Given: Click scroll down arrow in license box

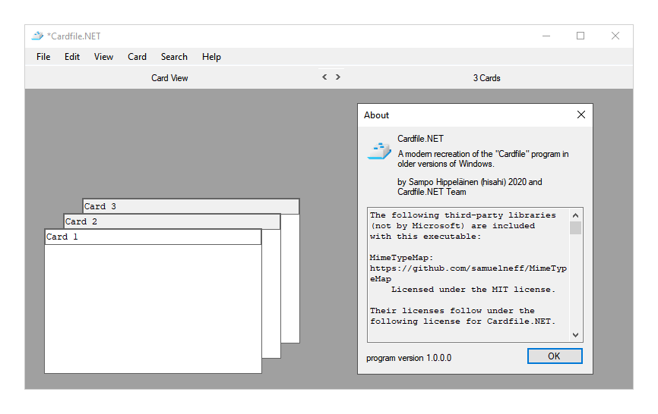Looking at the screenshot, I should (x=575, y=335).
